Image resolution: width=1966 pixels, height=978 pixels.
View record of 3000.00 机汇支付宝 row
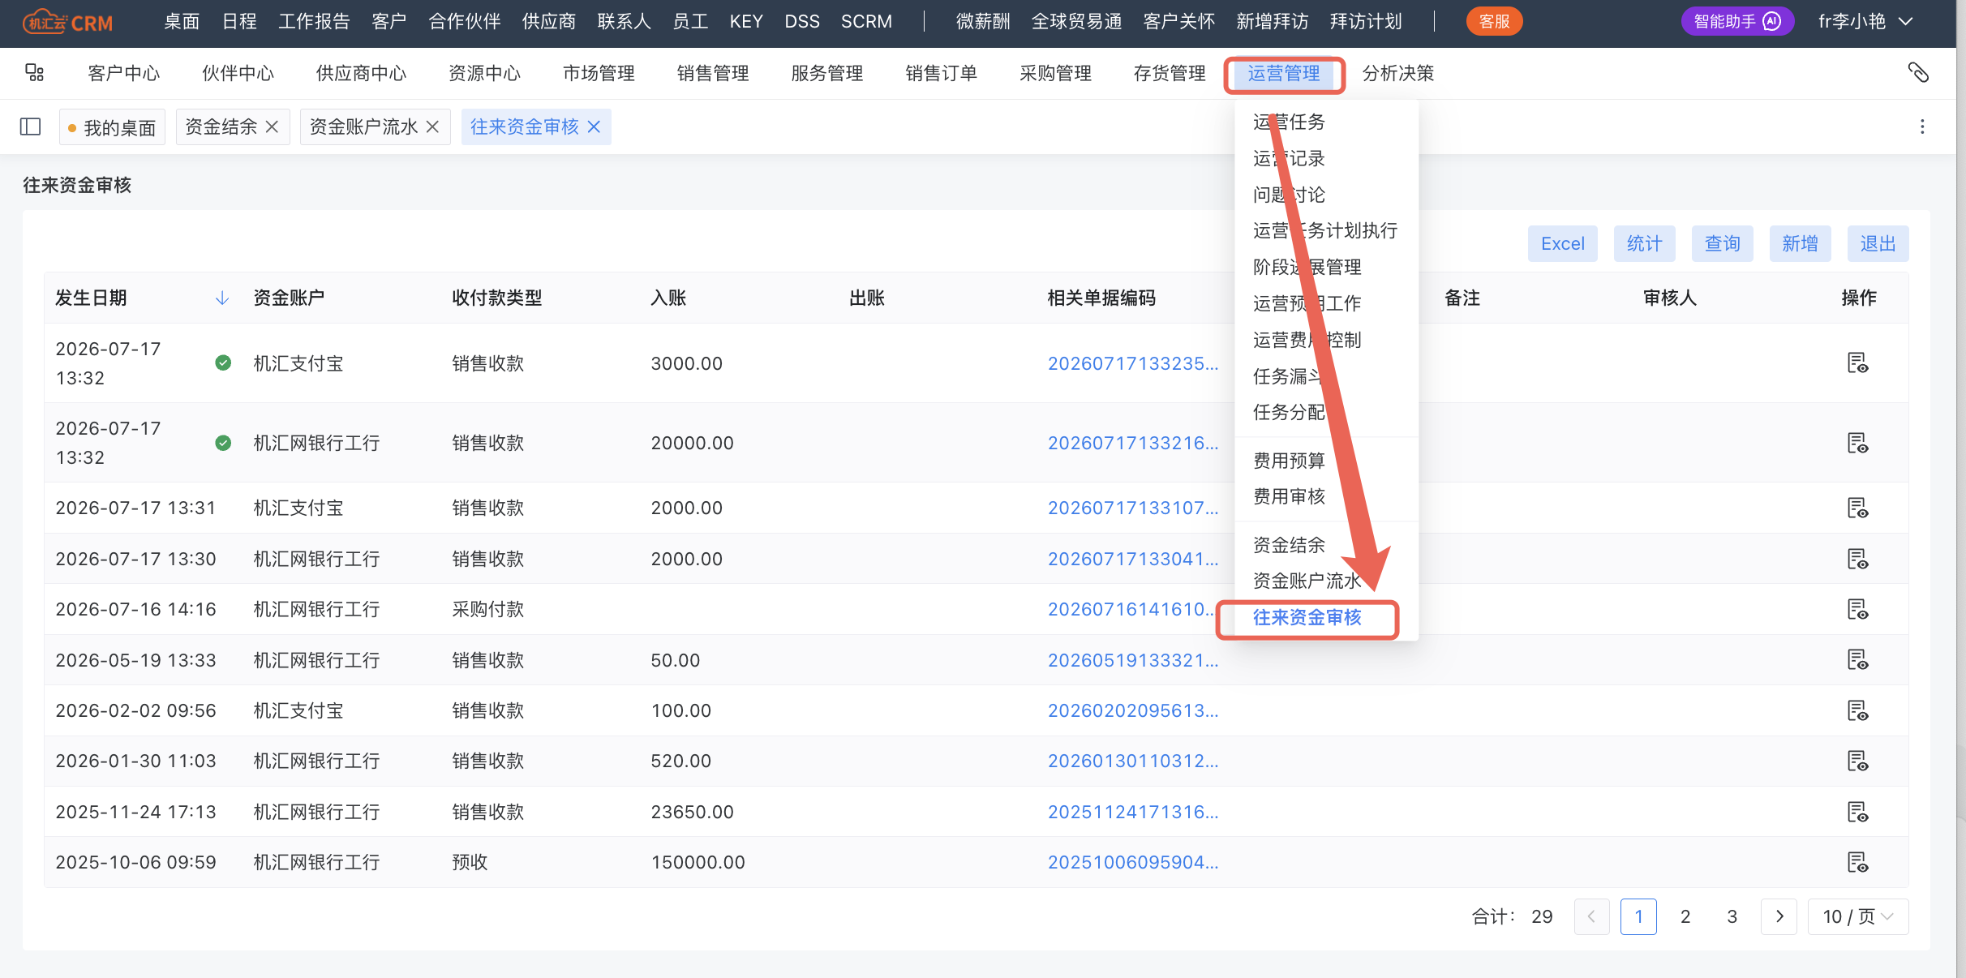click(1857, 362)
